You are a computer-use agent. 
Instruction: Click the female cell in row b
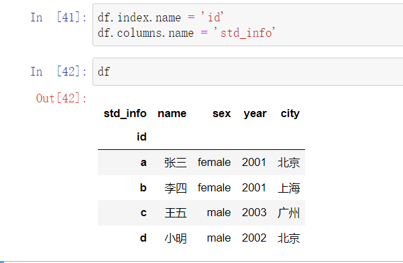coord(214,187)
